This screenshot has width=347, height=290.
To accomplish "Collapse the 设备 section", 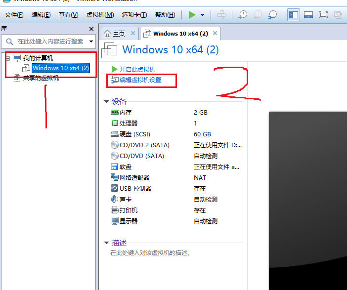I will tap(106, 102).
